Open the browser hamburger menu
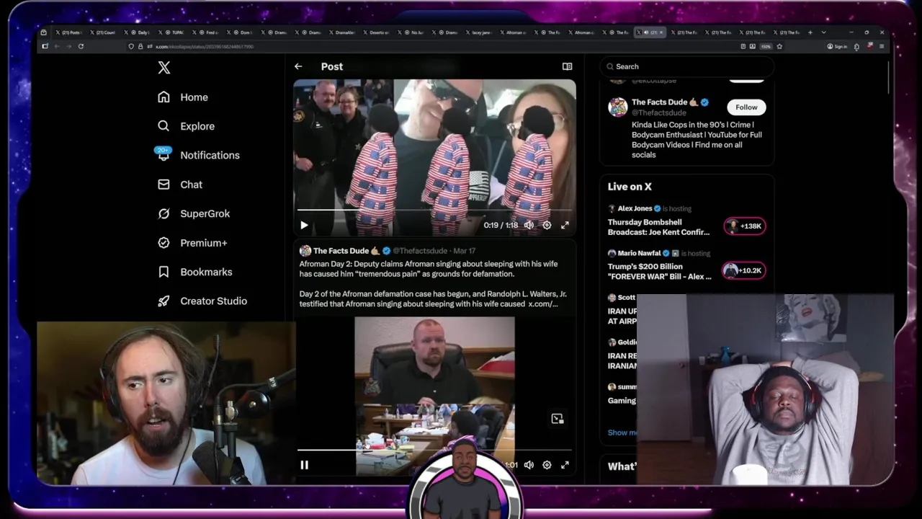This screenshot has height=519, width=922. pyautogui.click(x=882, y=46)
